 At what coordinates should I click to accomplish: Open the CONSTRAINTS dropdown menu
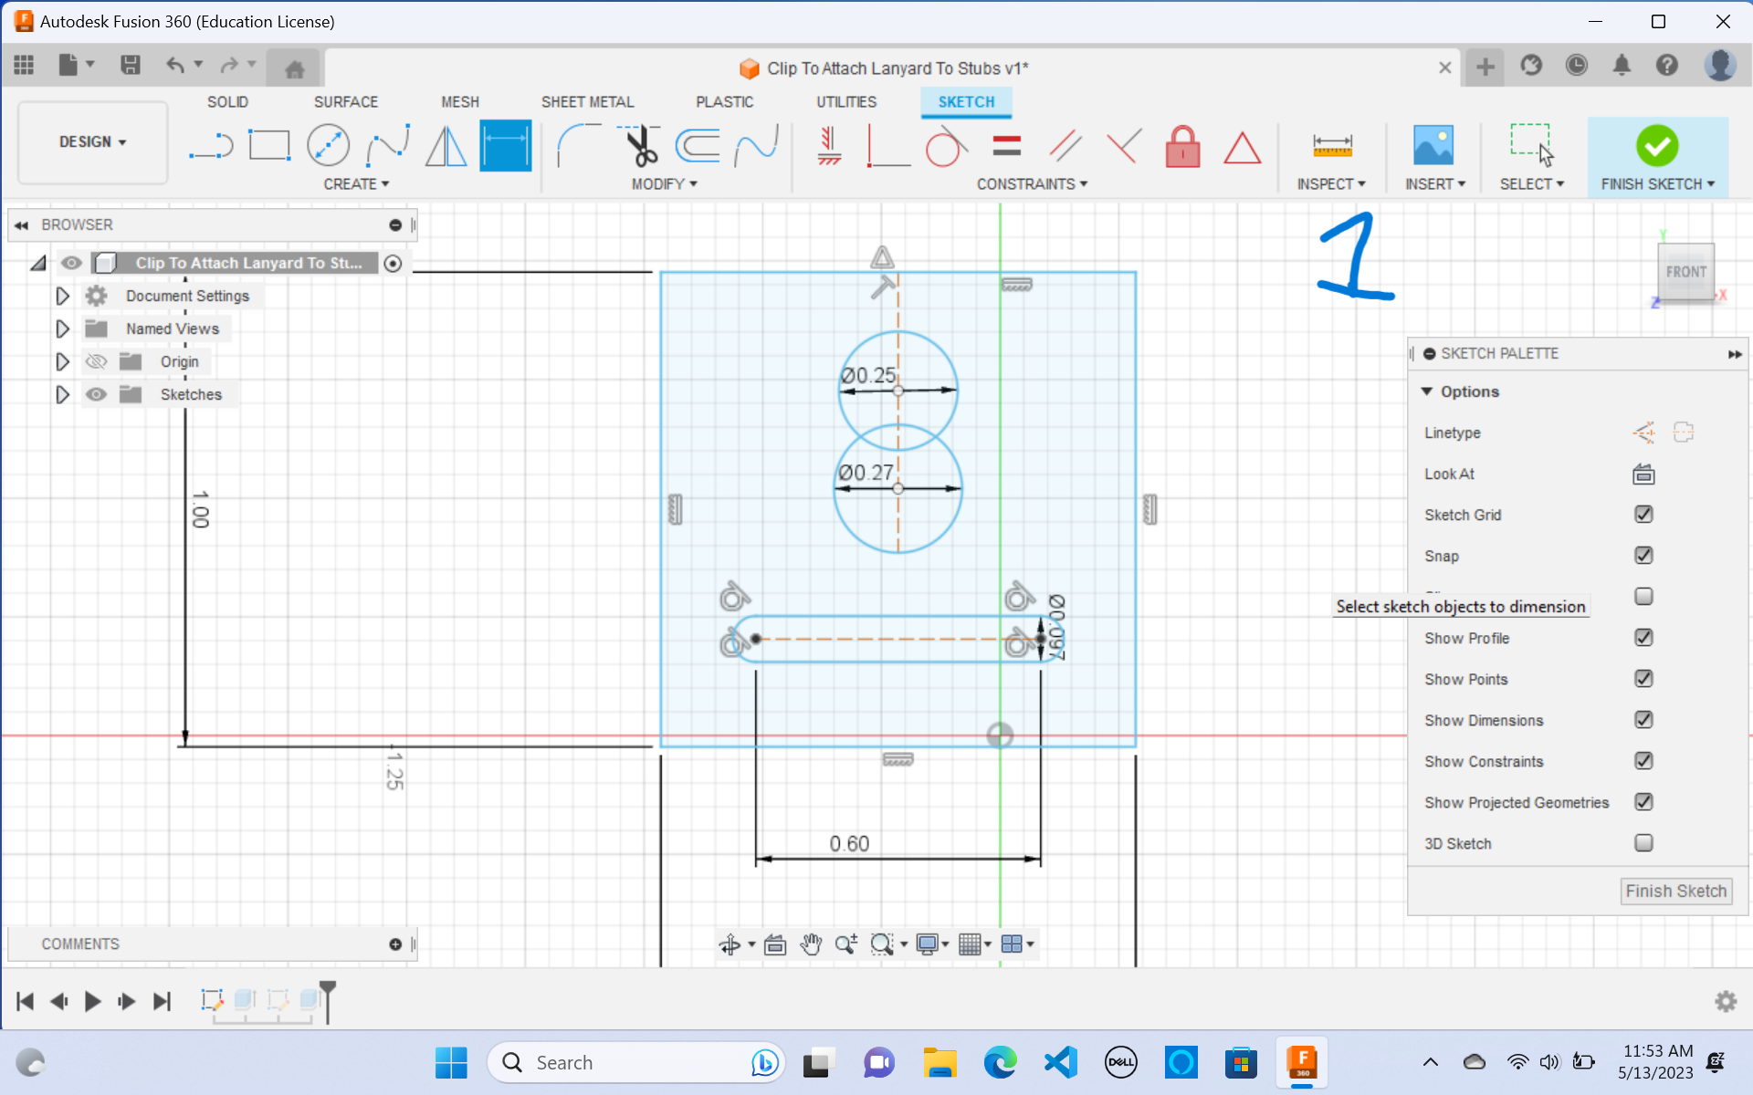(x=1032, y=184)
